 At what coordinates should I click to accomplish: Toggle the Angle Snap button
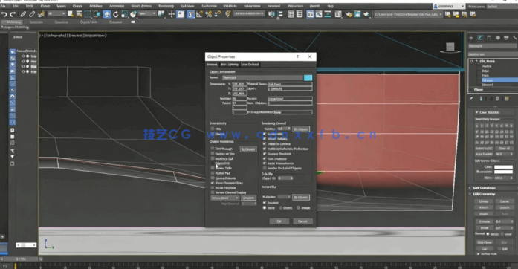click(199, 14)
